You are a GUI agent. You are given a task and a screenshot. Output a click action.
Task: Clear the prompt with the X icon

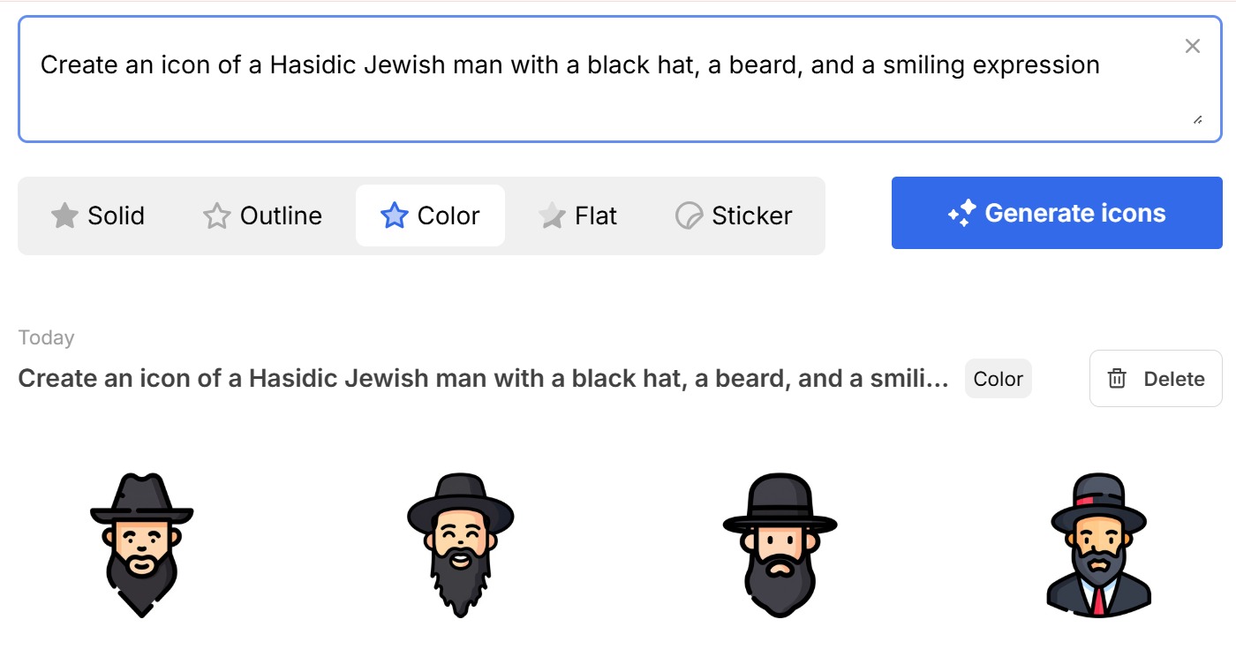pos(1192,46)
